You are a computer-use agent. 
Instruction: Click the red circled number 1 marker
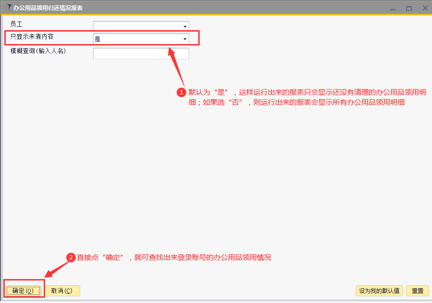pos(181,92)
